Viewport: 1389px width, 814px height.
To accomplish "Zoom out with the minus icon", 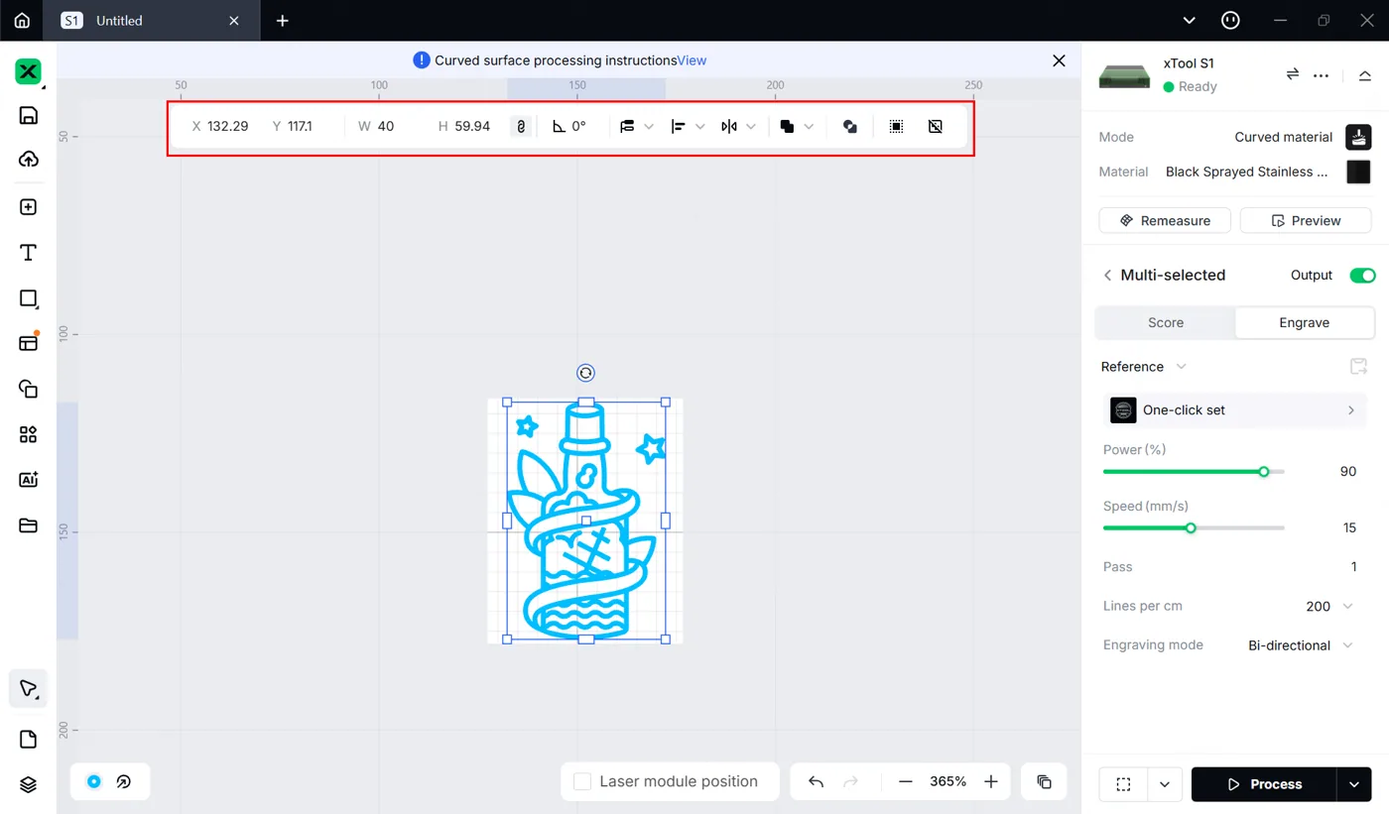I will click(x=905, y=781).
